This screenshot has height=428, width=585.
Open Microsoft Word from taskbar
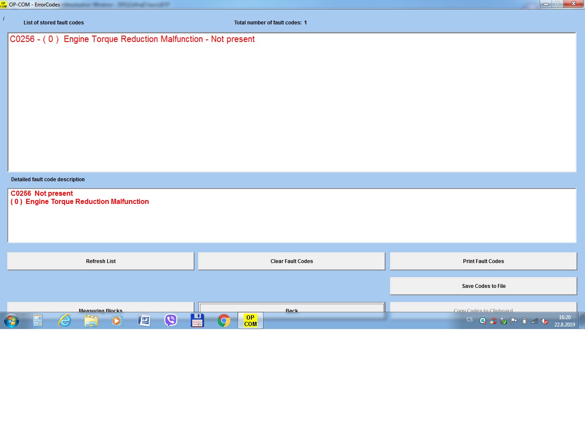144,320
